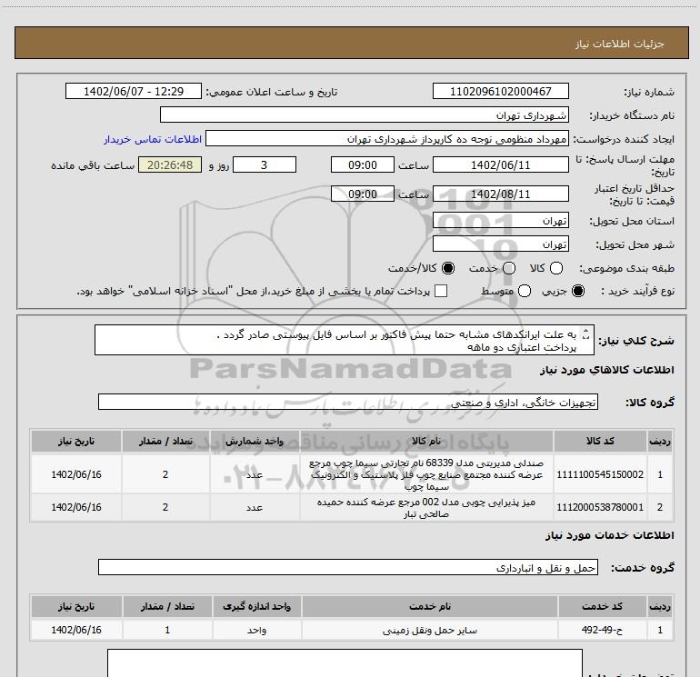Image resolution: width=700 pixels, height=677 pixels.
Task: Click the need date in the management chair row
Action: pos(76,474)
